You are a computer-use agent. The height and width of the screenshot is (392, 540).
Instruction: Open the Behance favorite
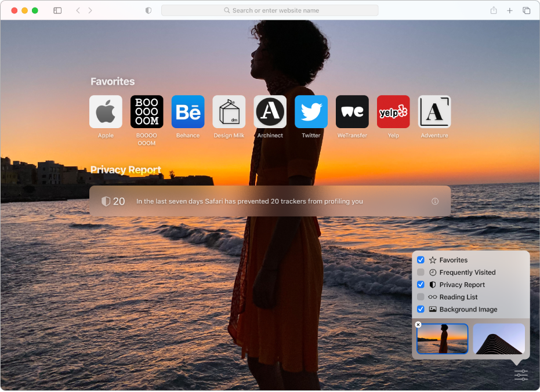[188, 111]
